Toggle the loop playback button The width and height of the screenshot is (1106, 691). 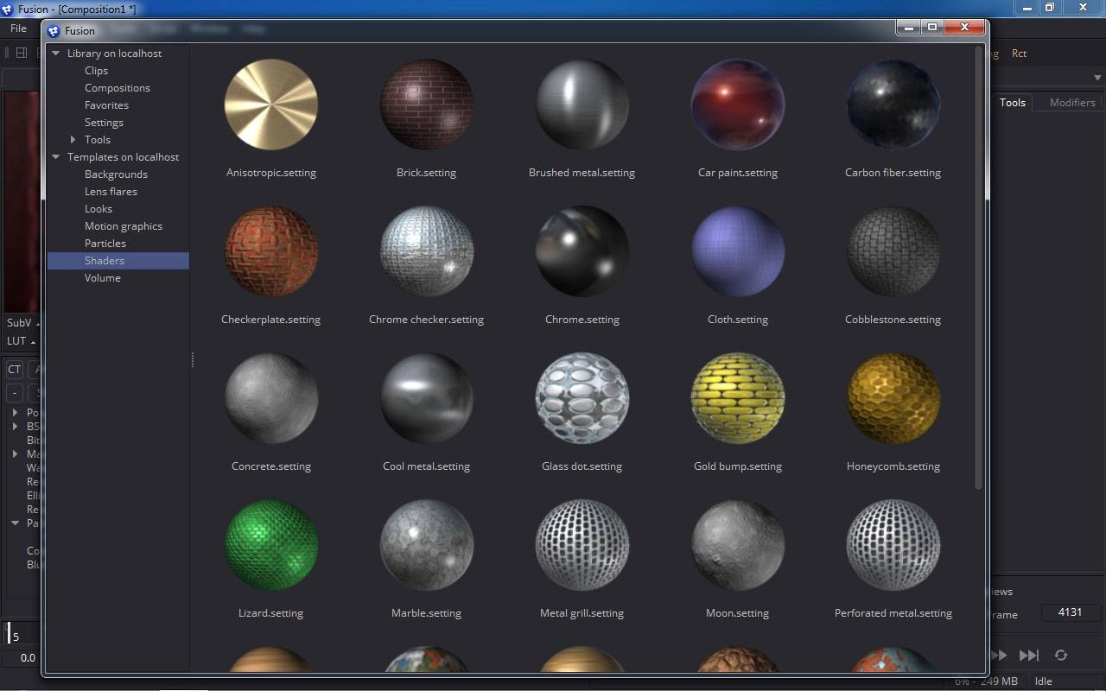click(1061, 656)
